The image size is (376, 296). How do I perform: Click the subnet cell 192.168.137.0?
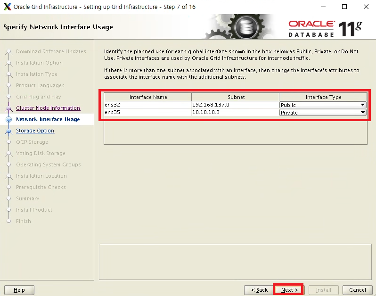[235, 105]
